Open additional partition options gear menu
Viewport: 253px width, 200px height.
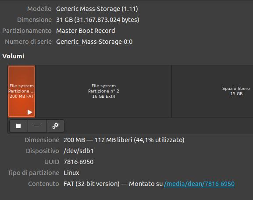click(55, 126)
